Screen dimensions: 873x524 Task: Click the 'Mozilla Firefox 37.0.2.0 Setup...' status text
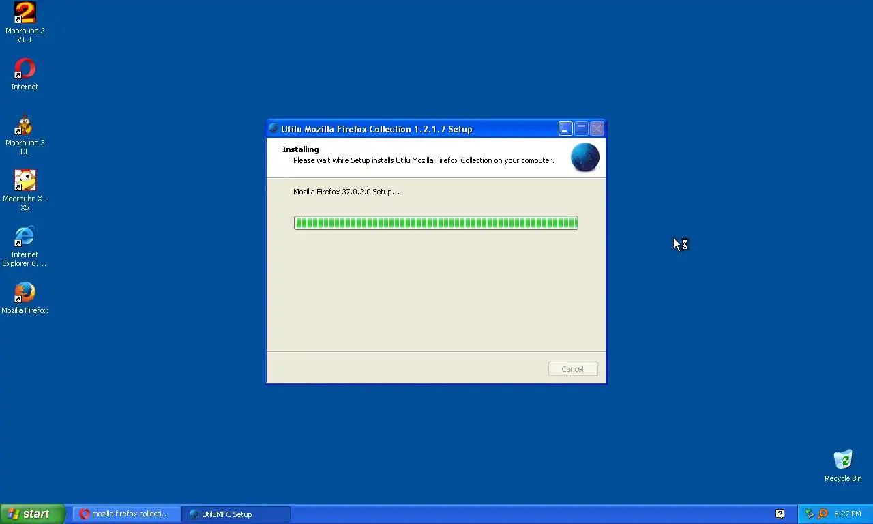coord(346,192)
